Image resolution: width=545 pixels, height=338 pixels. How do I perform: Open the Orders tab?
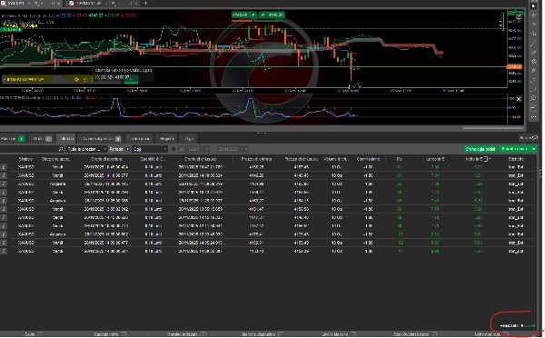[42, 139]
